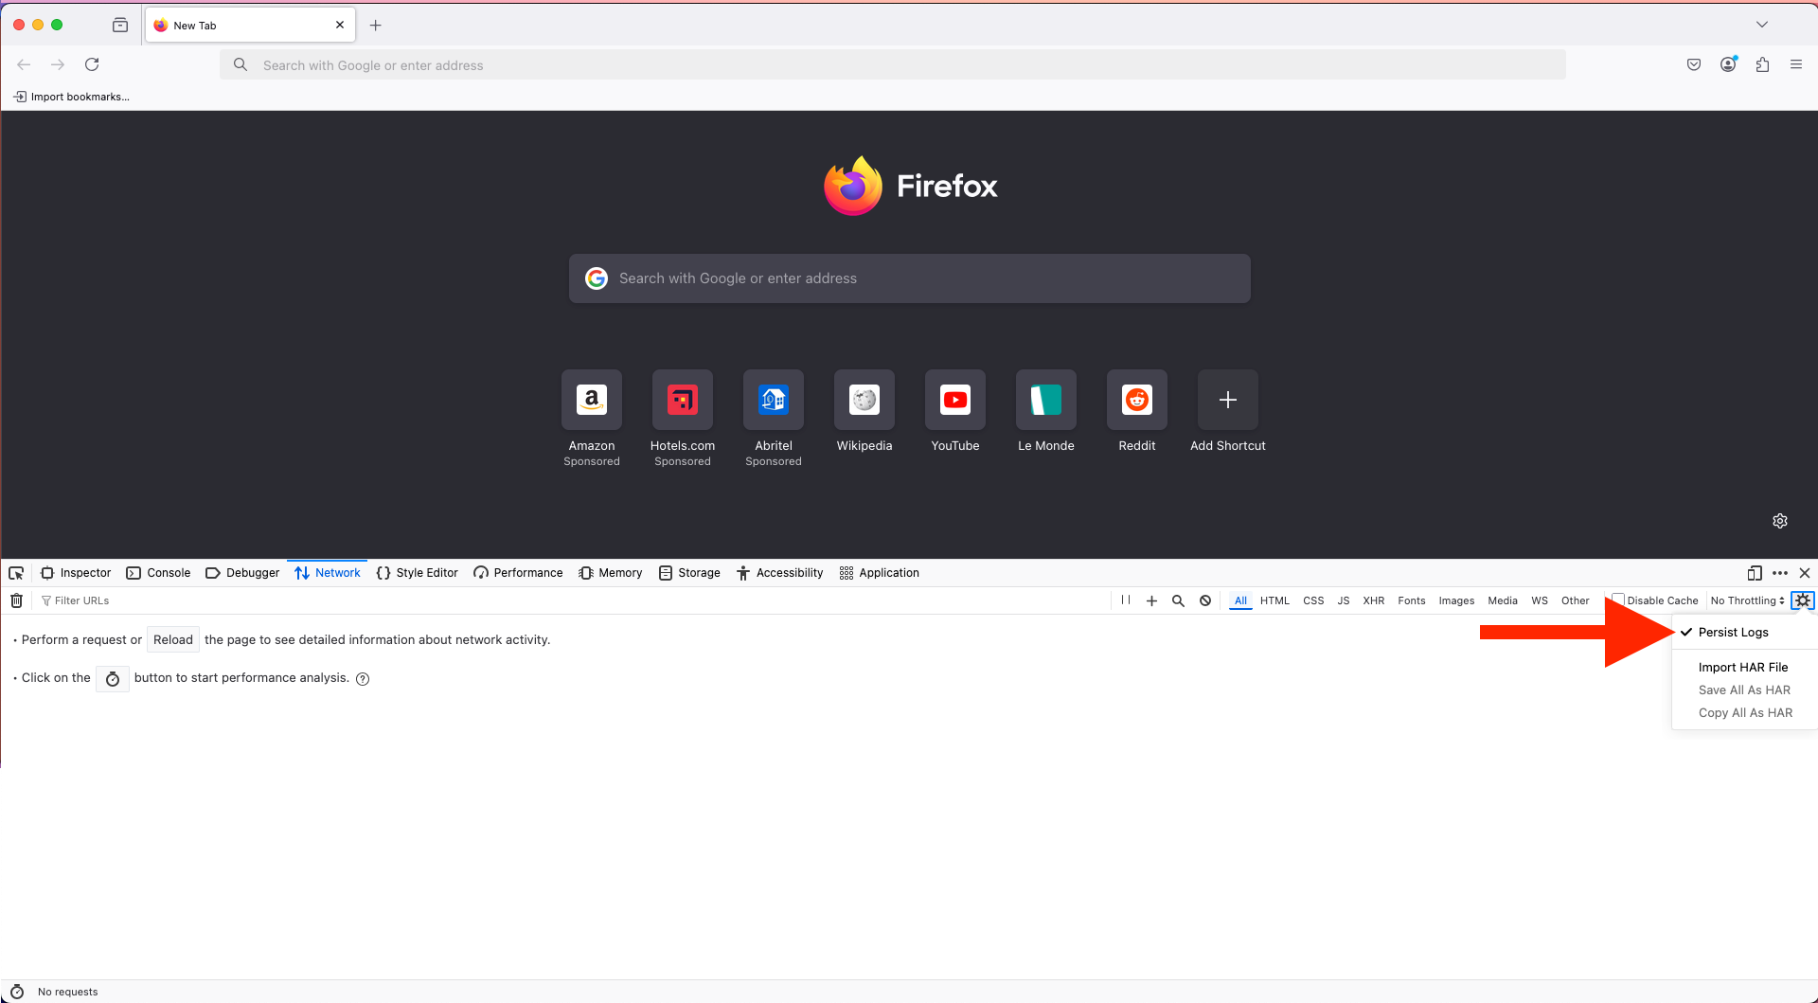
Task: Open the devtools three-dot options menu
Action: tap(1780, 573)
